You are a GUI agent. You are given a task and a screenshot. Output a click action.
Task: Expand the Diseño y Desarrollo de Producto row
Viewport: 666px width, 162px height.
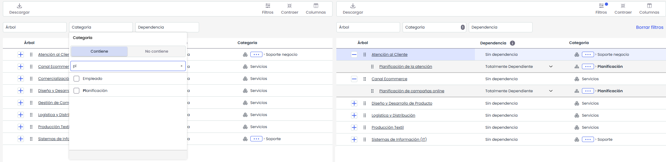click(354, 103)
